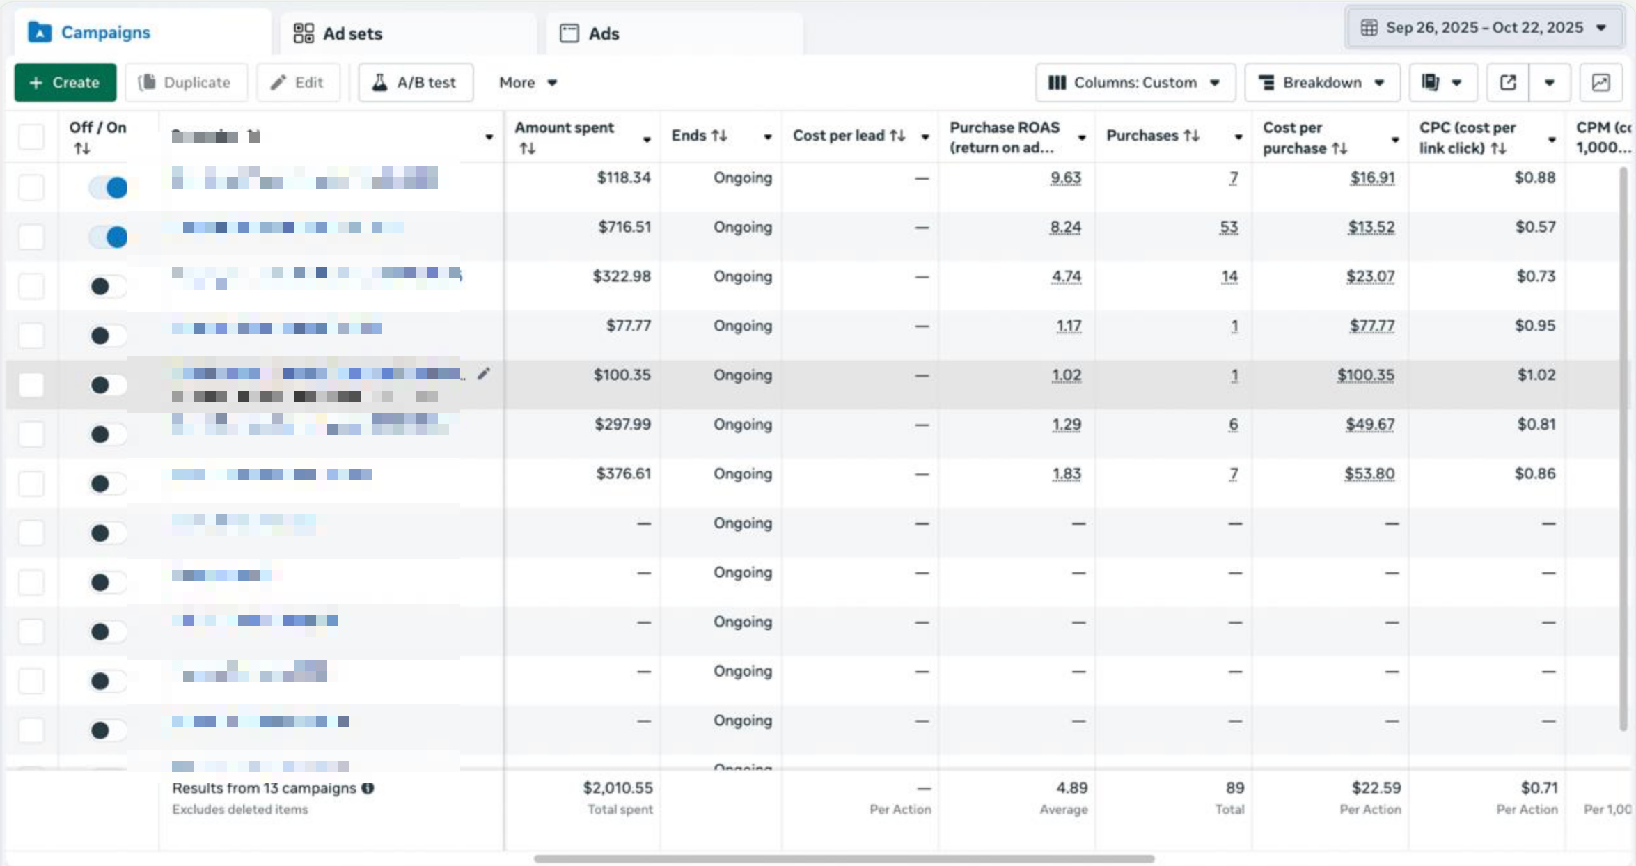
Task: Click the pencil icon on the highlighted campaign
Action: pyautogui.click(x=484, y=374)
